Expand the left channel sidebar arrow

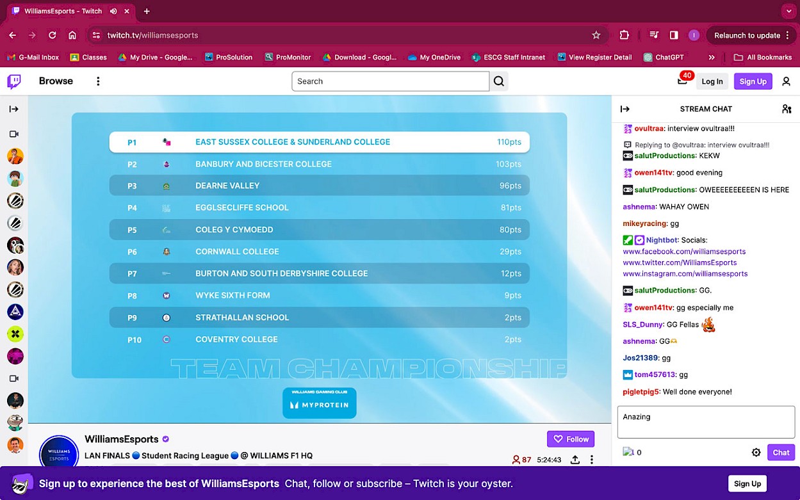[14, 109]
